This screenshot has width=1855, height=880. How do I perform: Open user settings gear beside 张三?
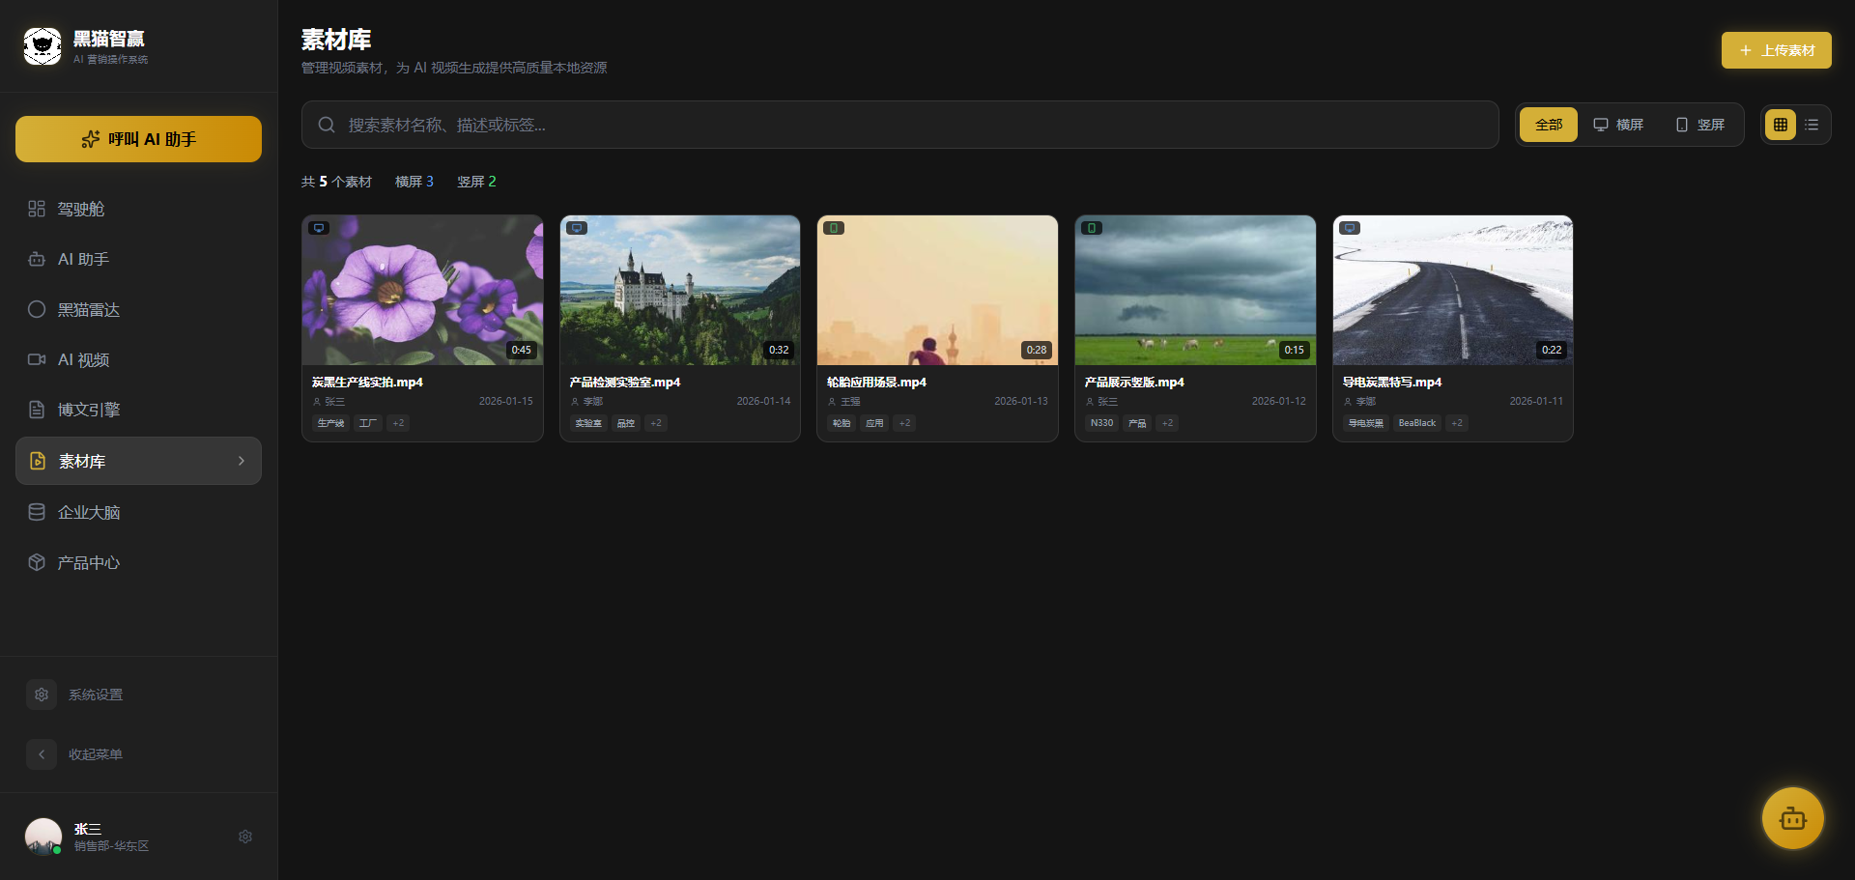point(245,837)
